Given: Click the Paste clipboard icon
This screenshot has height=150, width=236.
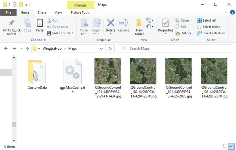Looking at the screenshot, I should (x=40, y=23).
